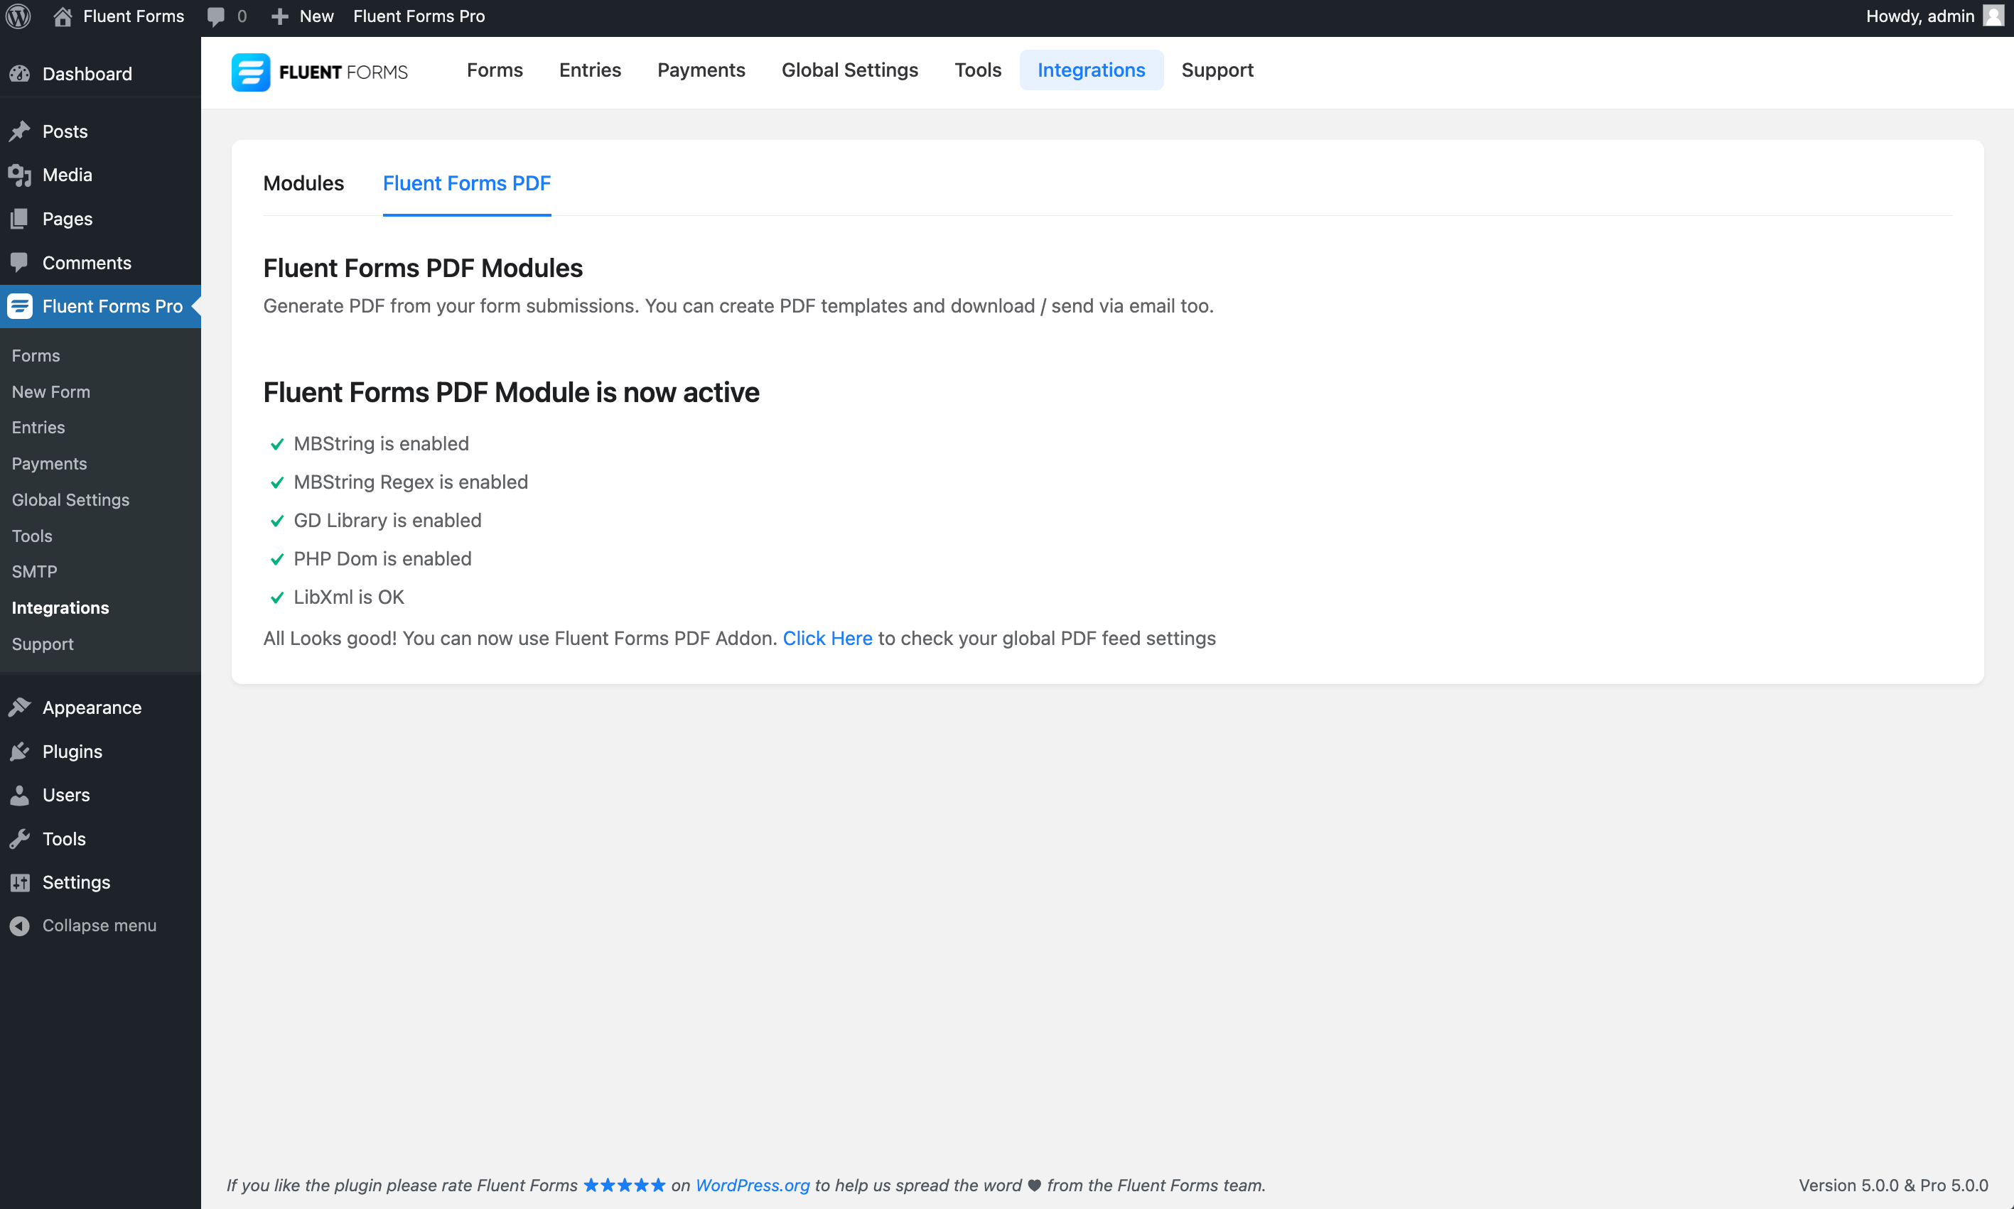2014x1209 pixels.
Task: Click the Appearance menu label
Action: (92, 707)
